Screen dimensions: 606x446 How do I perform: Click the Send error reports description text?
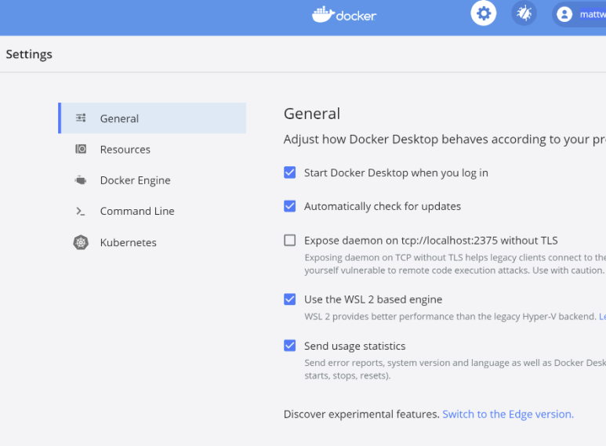point(455,369)
